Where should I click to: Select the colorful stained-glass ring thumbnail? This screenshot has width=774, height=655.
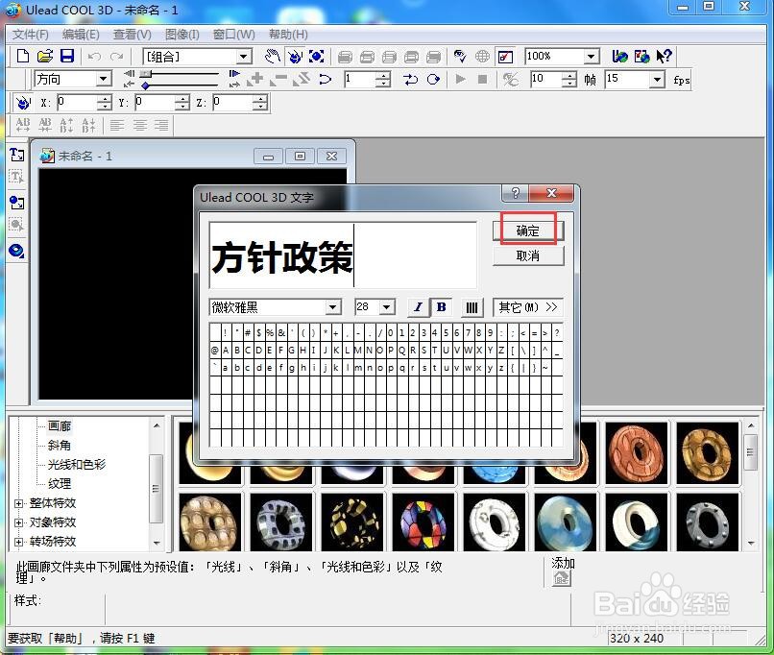423,522
